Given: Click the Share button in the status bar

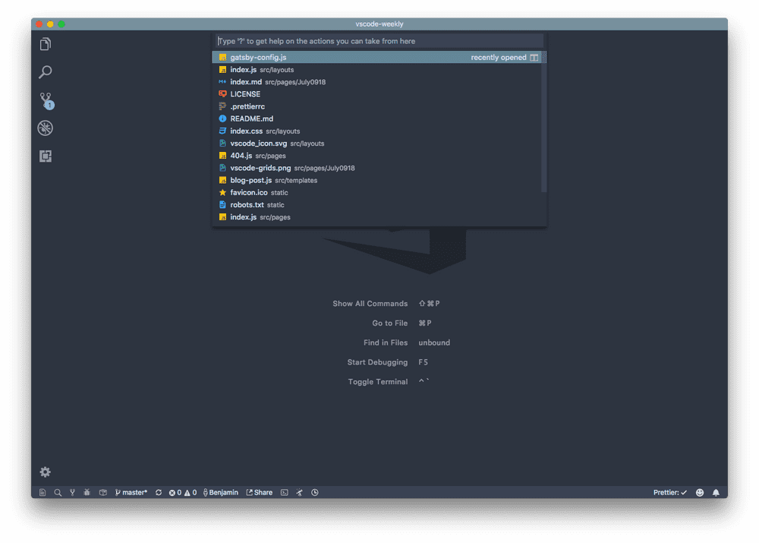Looking at the screenshot, I should pyautogui.click(x=259, y=492).
